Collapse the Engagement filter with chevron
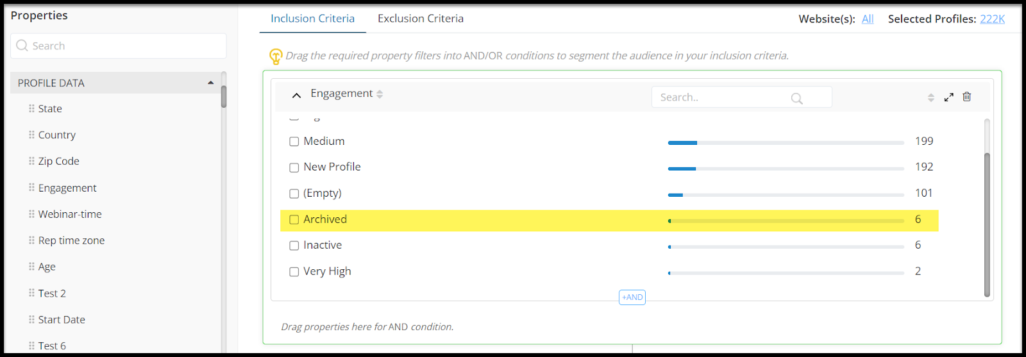 [296, 95]
